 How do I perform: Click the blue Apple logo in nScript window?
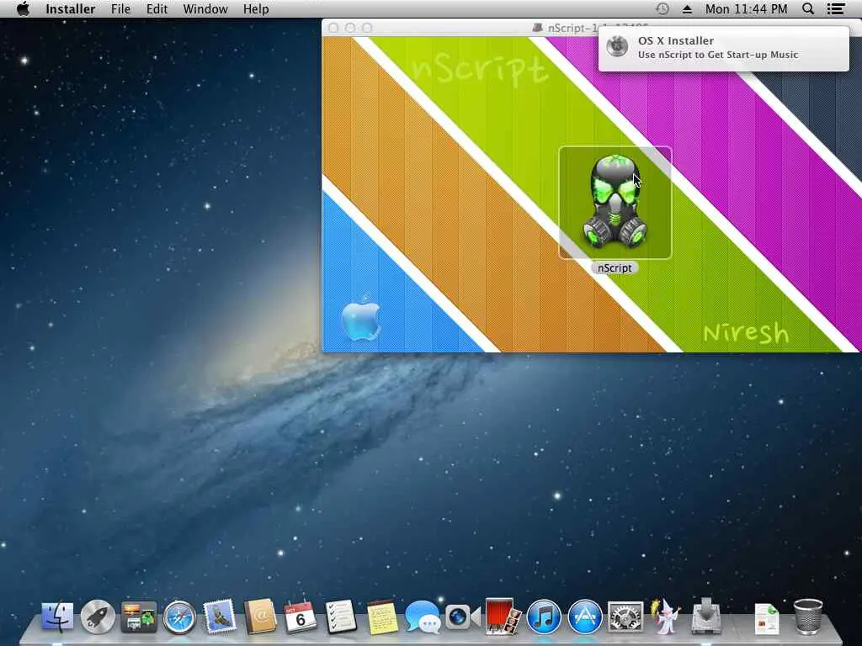click(x=360, y=319)
